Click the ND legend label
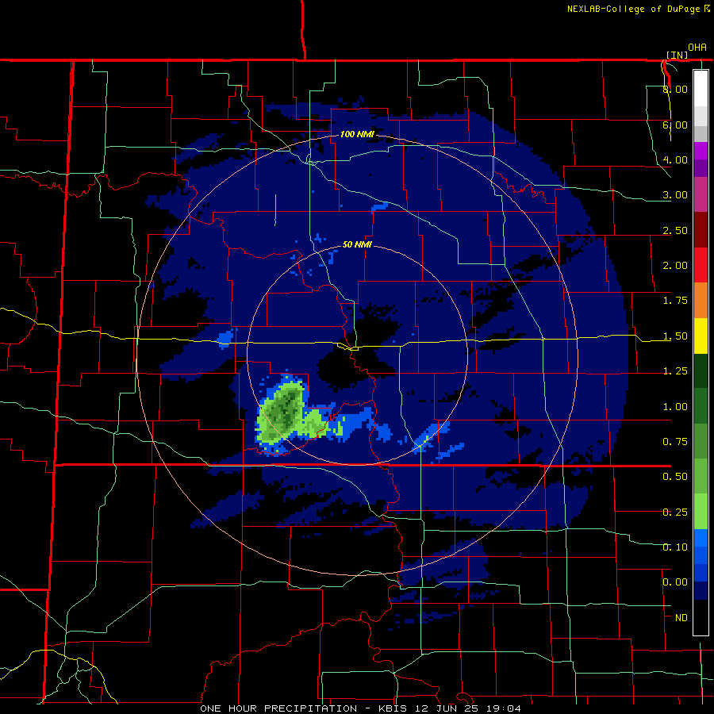This screenshot has height=714, width=714. point(681,618)
